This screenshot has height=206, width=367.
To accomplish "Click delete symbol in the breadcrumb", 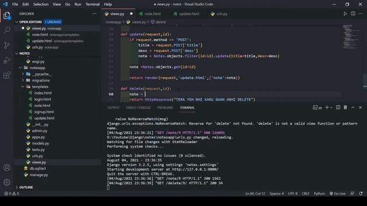I will point(158,22).
